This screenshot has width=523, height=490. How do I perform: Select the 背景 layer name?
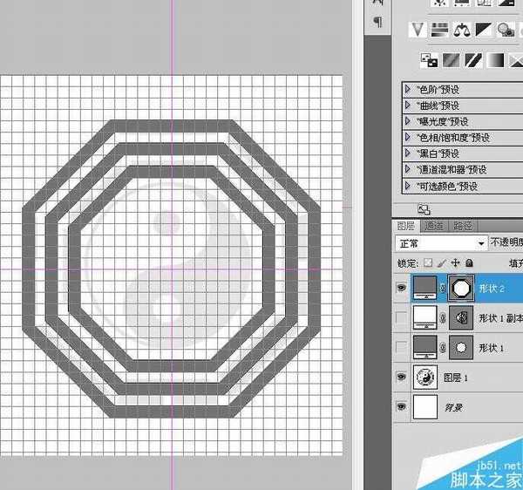(x=453, y=407)
